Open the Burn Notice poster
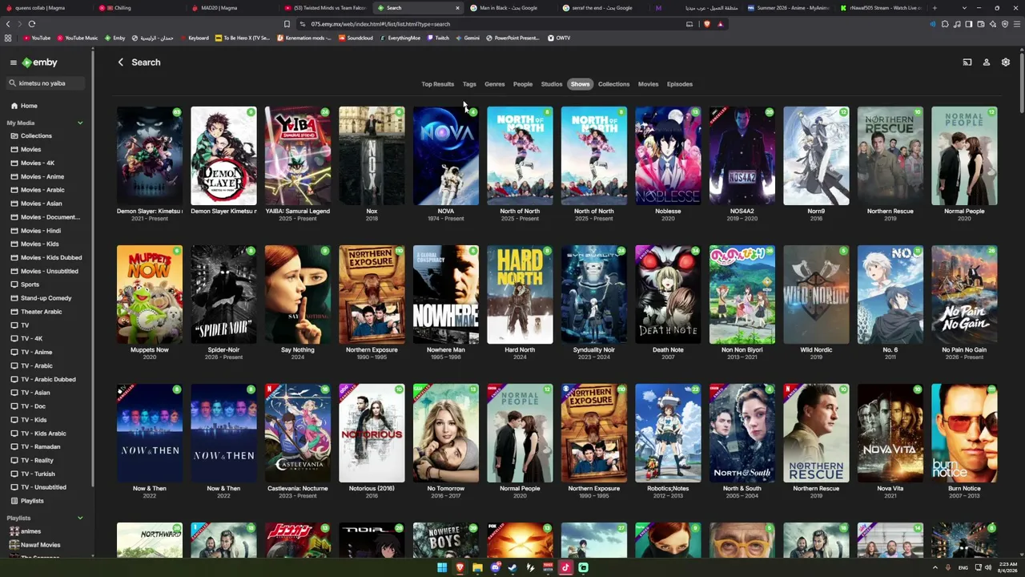 [964, 433]
